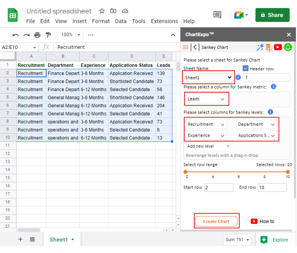Start a Google Meet call
This screenshot has width=297, height=253.
coord(240,15)
